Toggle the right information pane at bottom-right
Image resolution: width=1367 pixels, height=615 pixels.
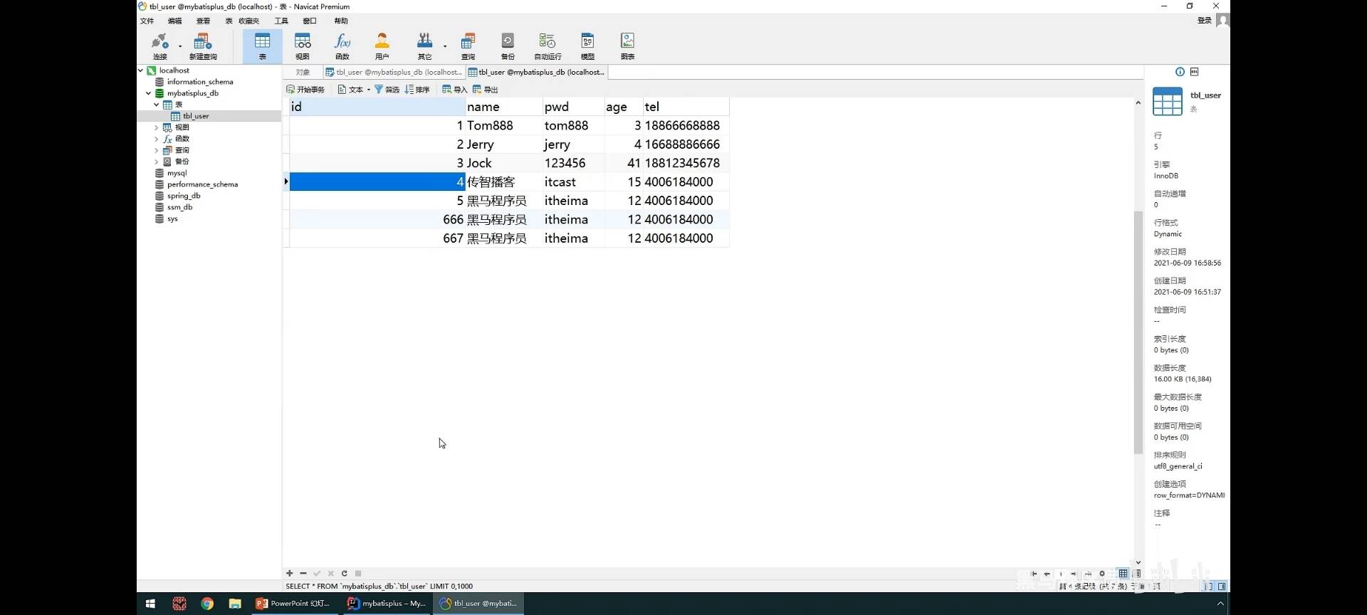coord(1222,587)
